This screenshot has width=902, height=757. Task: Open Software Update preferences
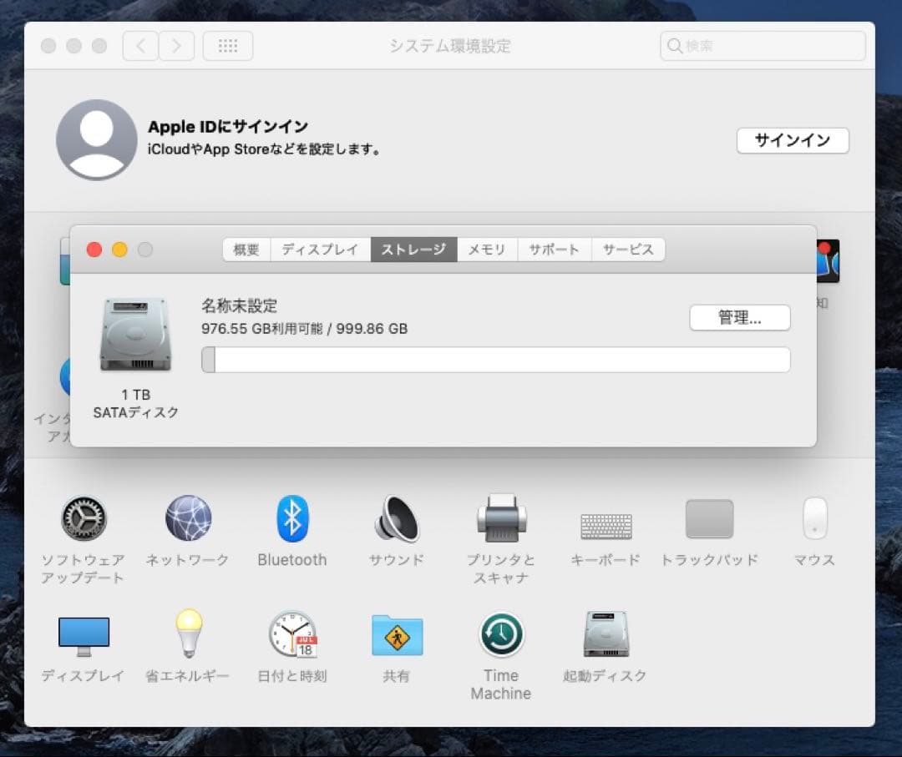coord(84,519)
